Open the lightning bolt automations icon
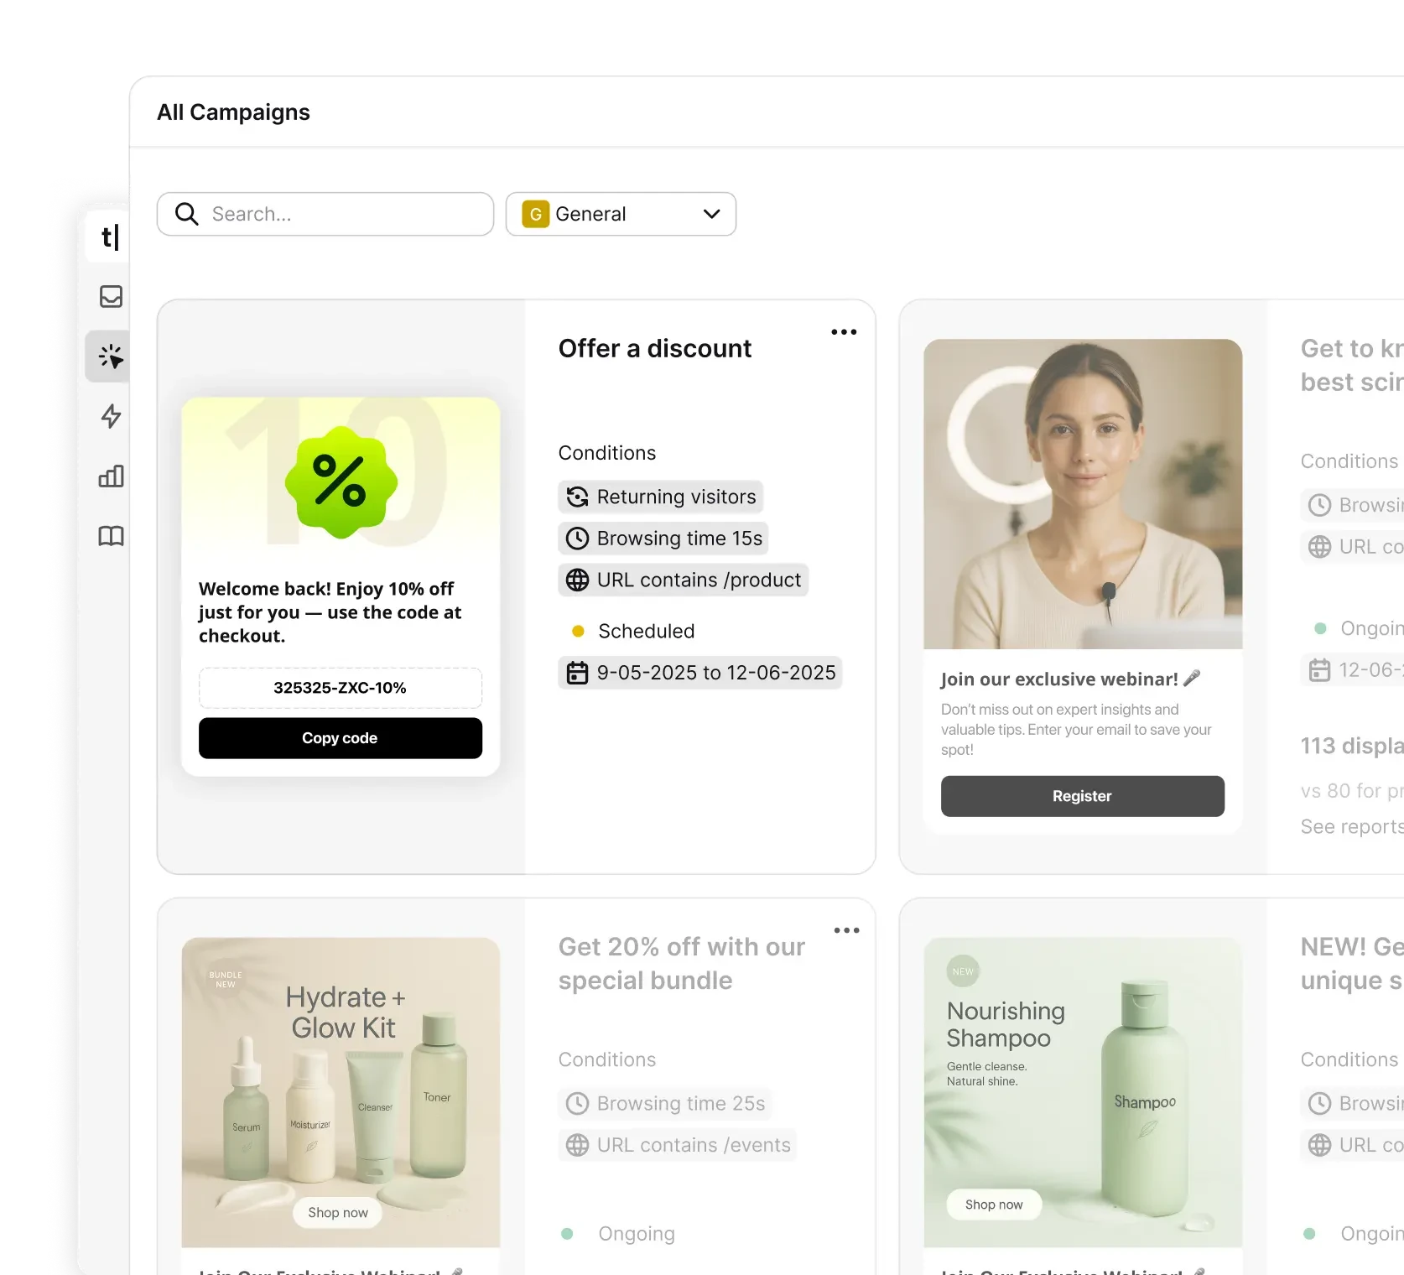 pyautogui.click(x=111, y=416)
